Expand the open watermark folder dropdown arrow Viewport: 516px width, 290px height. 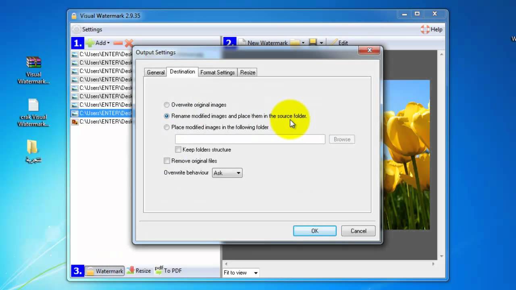303,43
